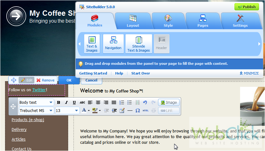Toggle bold formatting
This screenshot has height=151, width=265.
tap(58, 103)
